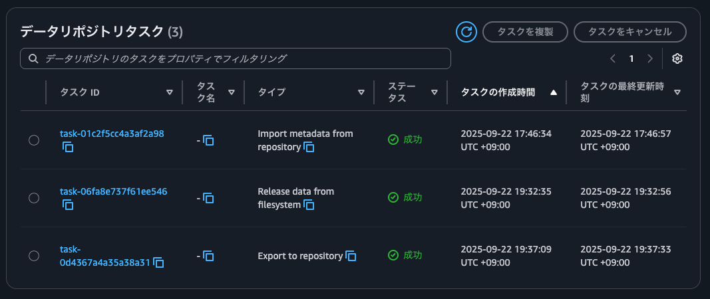Select radio for task-0d4367a4a35a38a31

(x=34, y=256)
